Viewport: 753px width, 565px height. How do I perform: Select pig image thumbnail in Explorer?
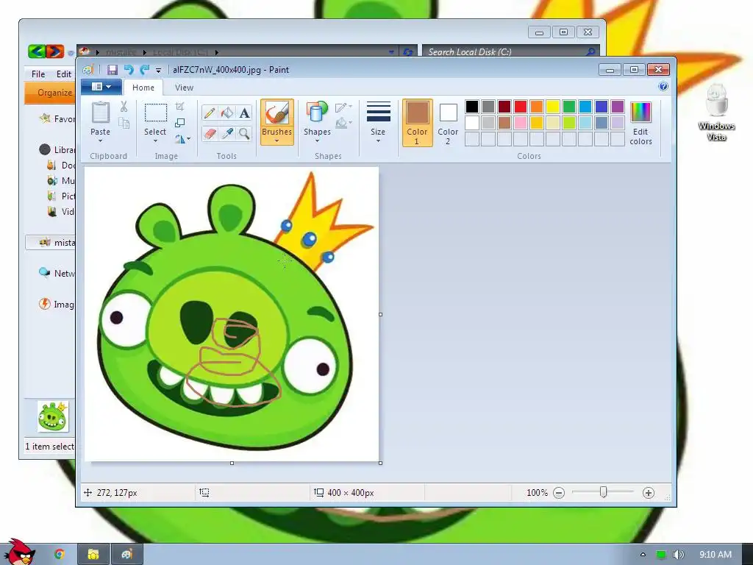(53, 416)
